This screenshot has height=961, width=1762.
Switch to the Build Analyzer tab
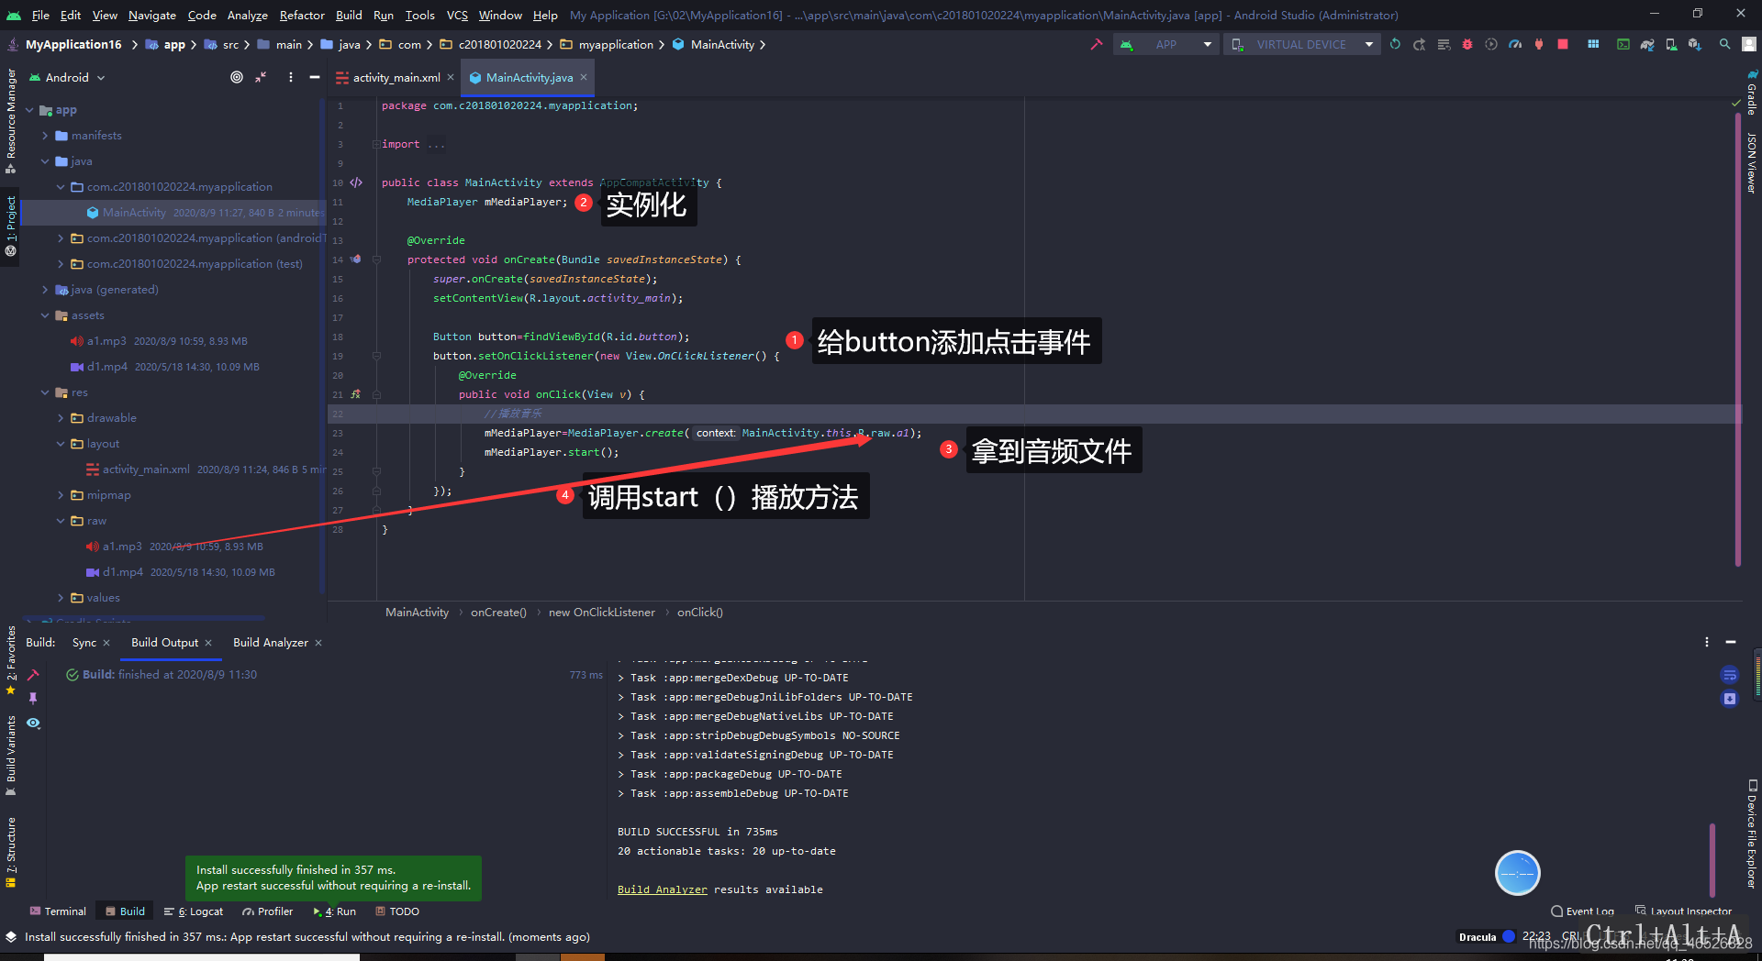tap(271, 643)
